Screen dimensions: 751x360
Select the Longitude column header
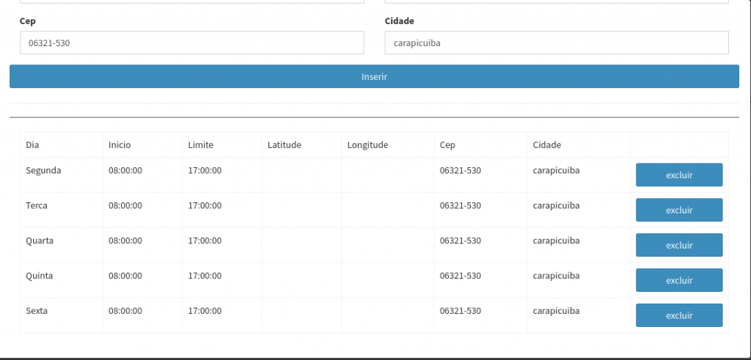point(367,145)
